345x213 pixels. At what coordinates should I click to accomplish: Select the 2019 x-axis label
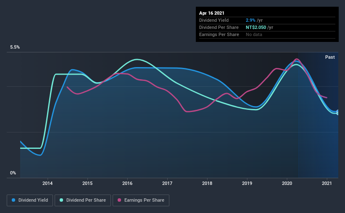tap(247, 183)
